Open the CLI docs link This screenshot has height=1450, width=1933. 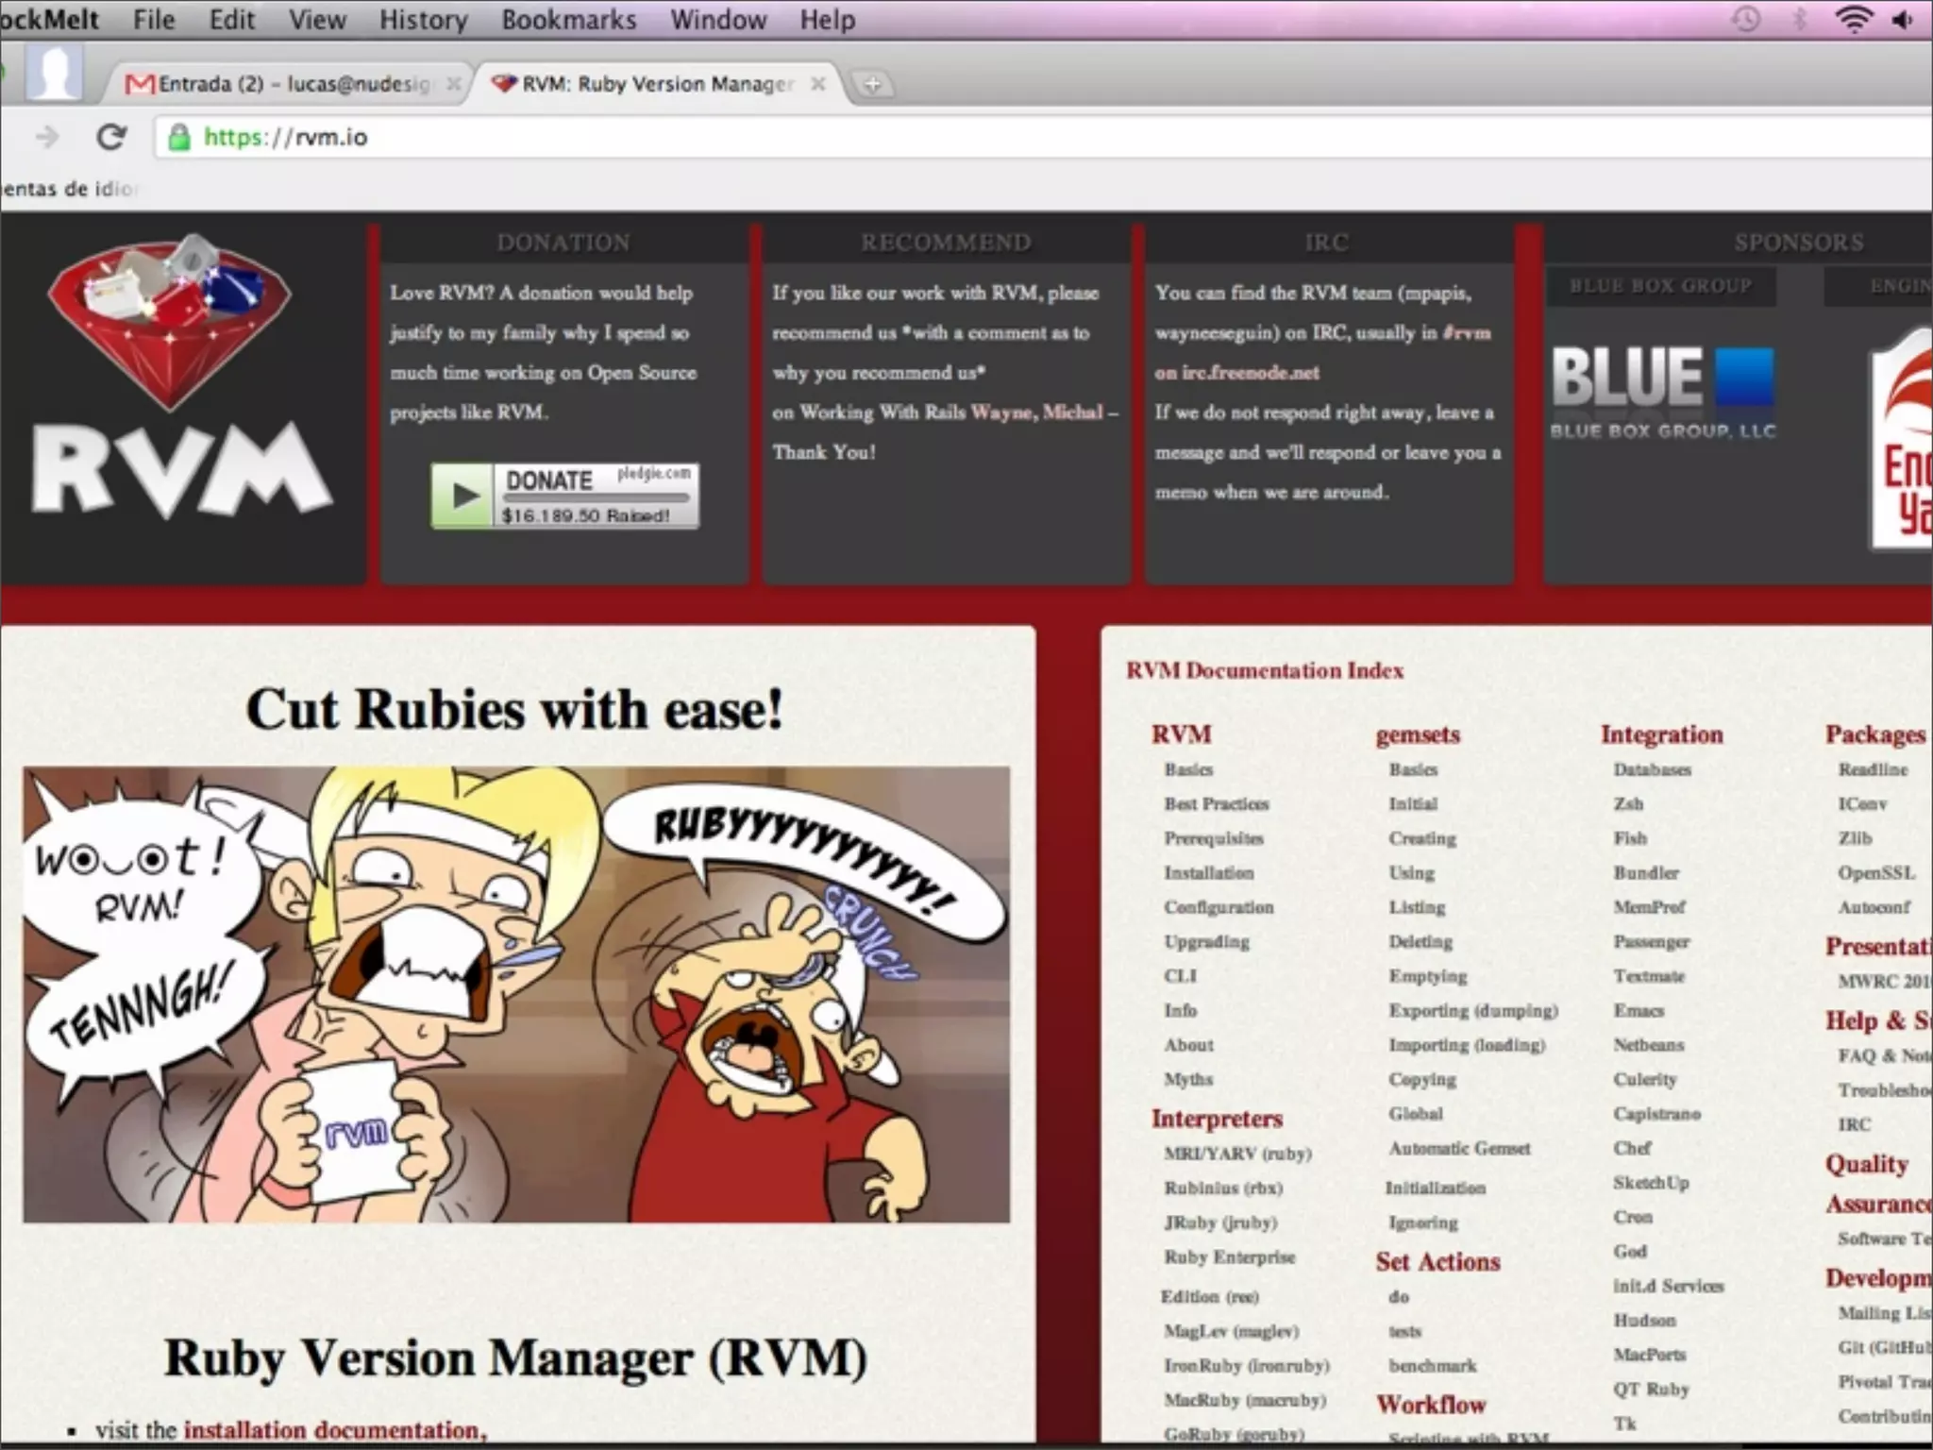1180,976
